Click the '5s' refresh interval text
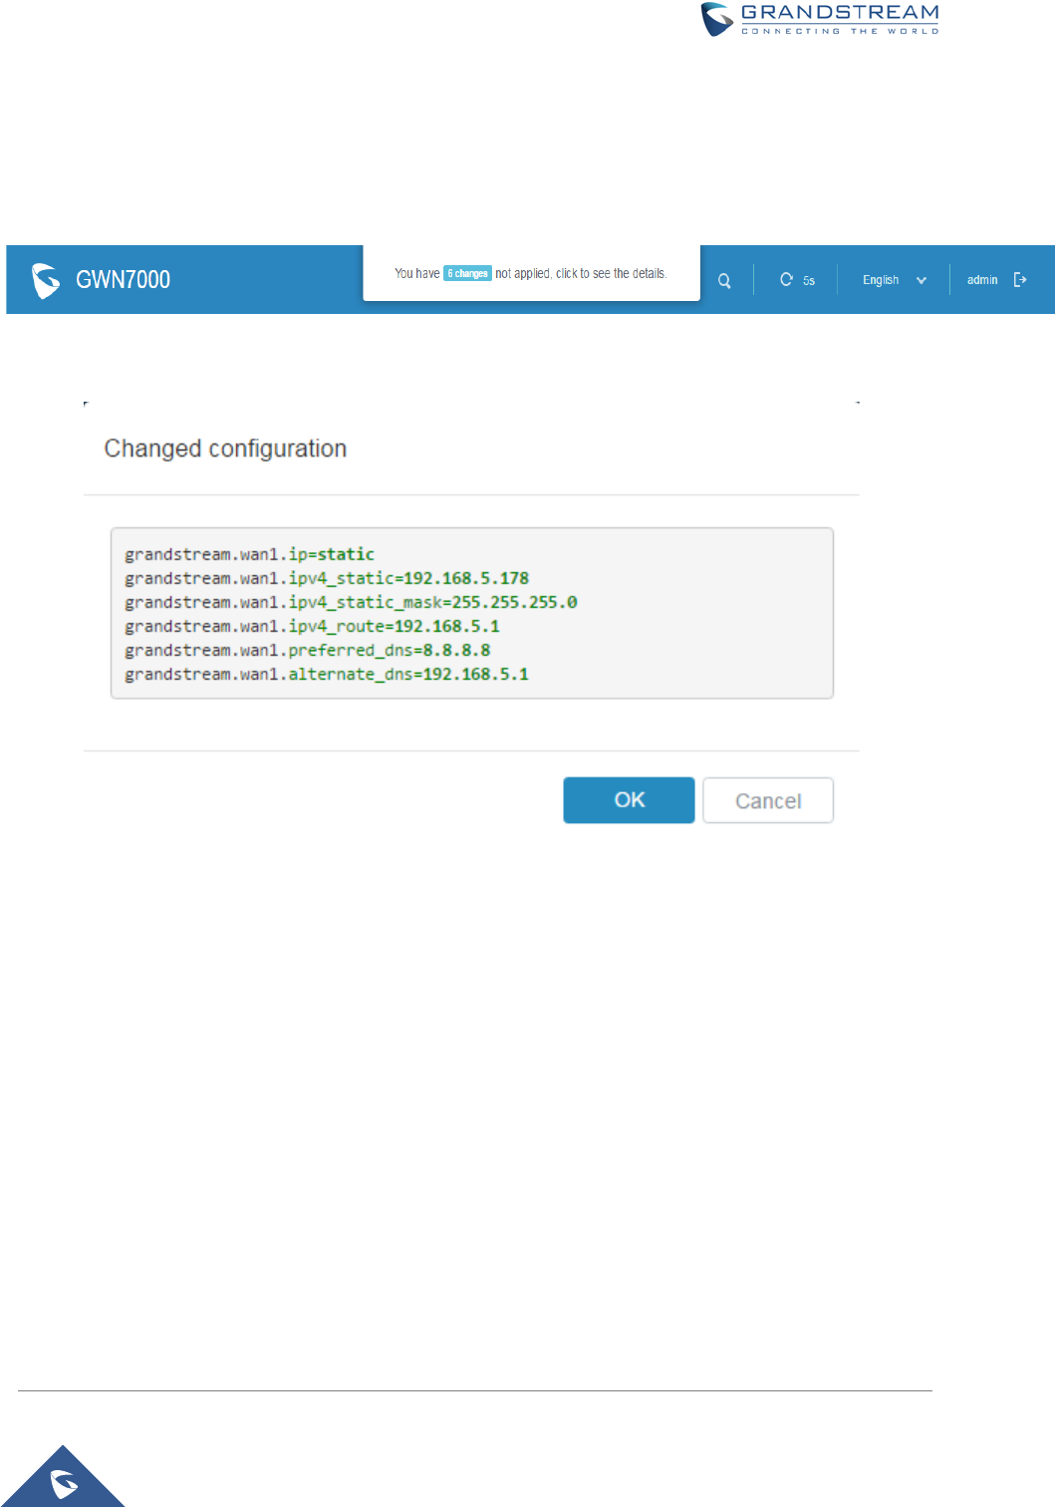The width and height of the screenshot is (1055, 1507). (809, 281)
